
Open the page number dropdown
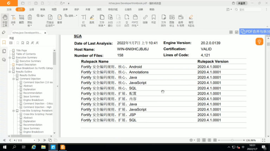tap(34, 140)
